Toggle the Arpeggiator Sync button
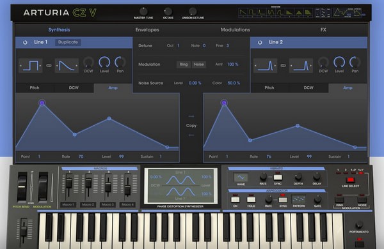The image size is (384, 249). [x=283, y=200]
